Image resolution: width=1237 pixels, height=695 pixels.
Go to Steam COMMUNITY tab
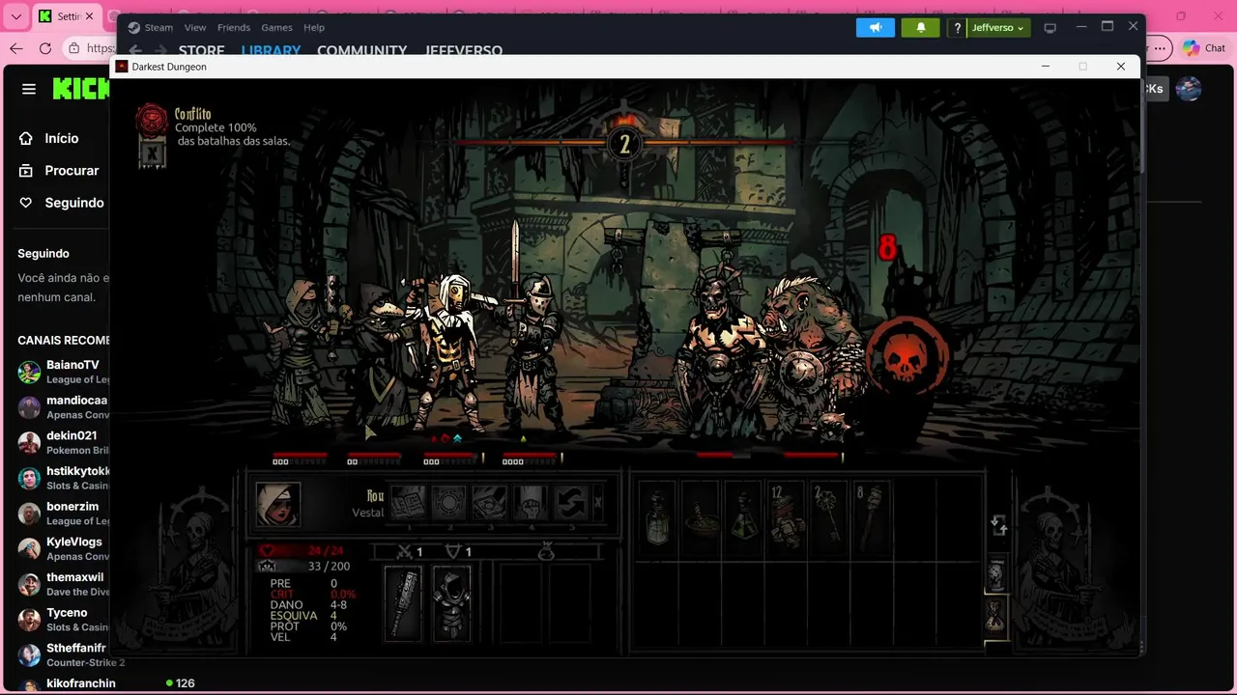point(361,50)
